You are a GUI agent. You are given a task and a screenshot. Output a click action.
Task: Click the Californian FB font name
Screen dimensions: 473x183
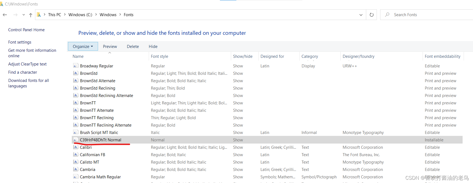[x=93, y=155]
